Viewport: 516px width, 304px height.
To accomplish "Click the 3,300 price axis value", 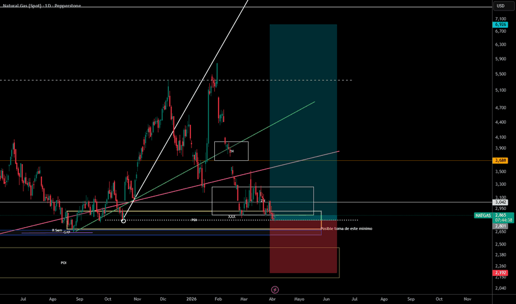I will [500, 185].
